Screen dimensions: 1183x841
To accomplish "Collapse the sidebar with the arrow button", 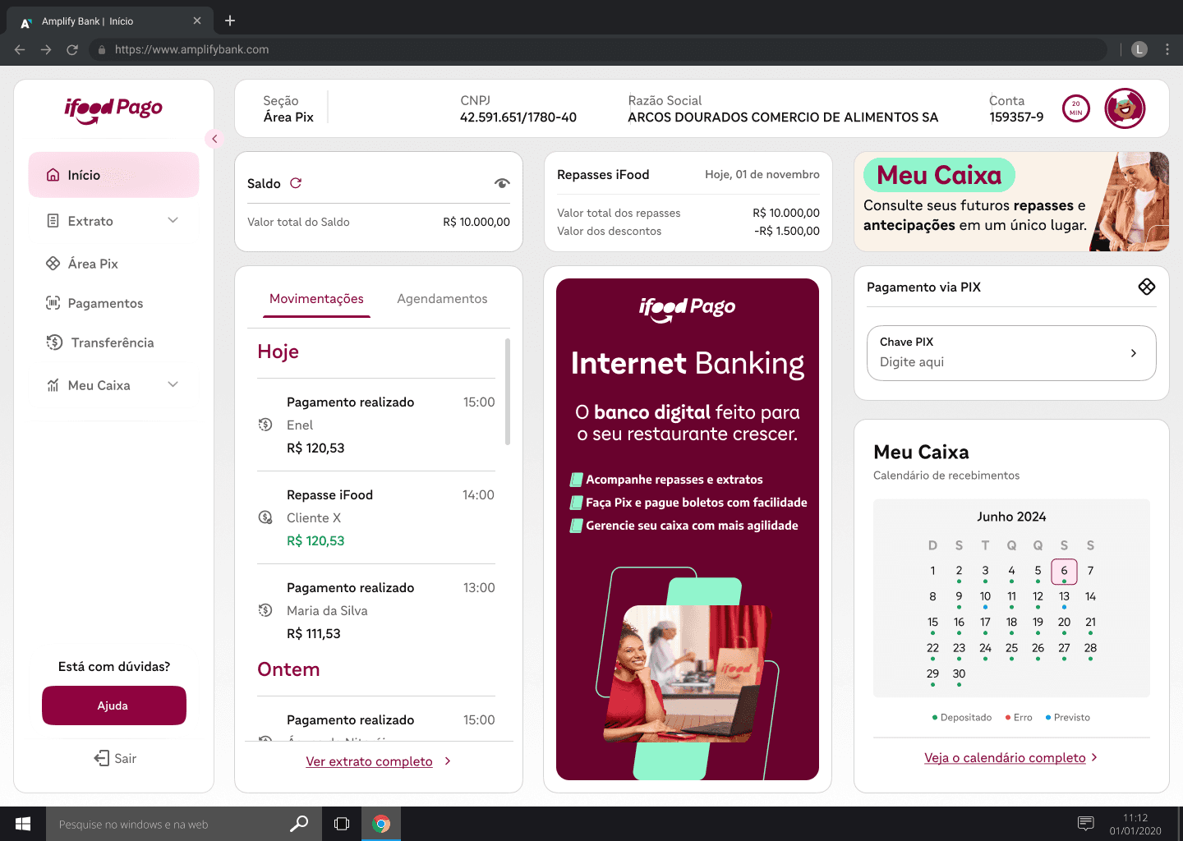I will (214, 139).
